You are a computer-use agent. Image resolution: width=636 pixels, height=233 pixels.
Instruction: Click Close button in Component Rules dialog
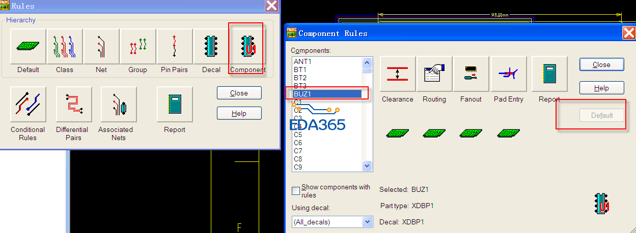point(602,64)
